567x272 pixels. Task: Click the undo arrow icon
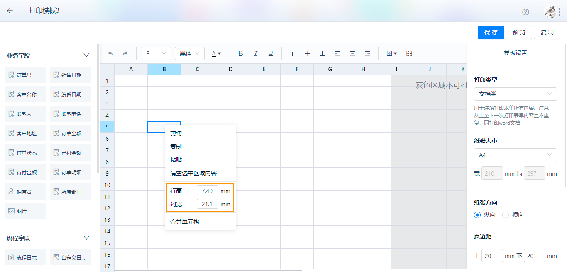(110, 53)
